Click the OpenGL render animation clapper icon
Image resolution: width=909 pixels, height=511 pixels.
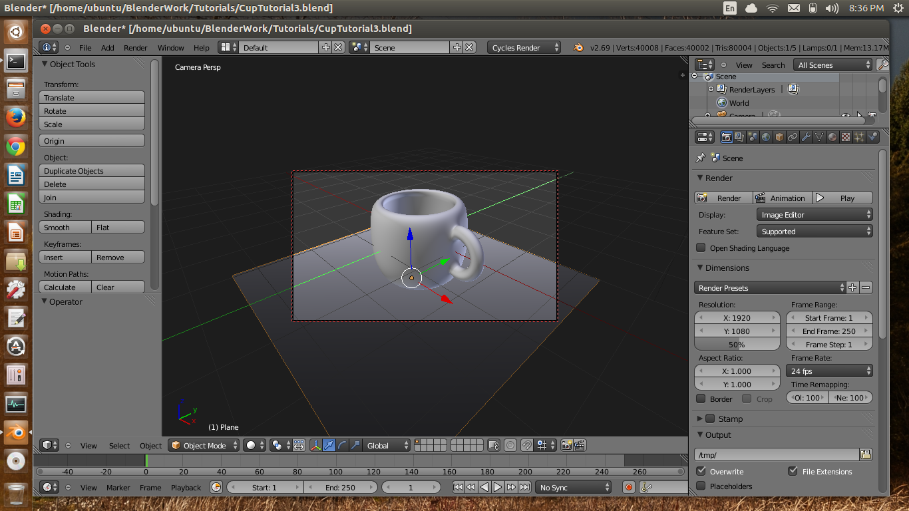coord(580,445)
